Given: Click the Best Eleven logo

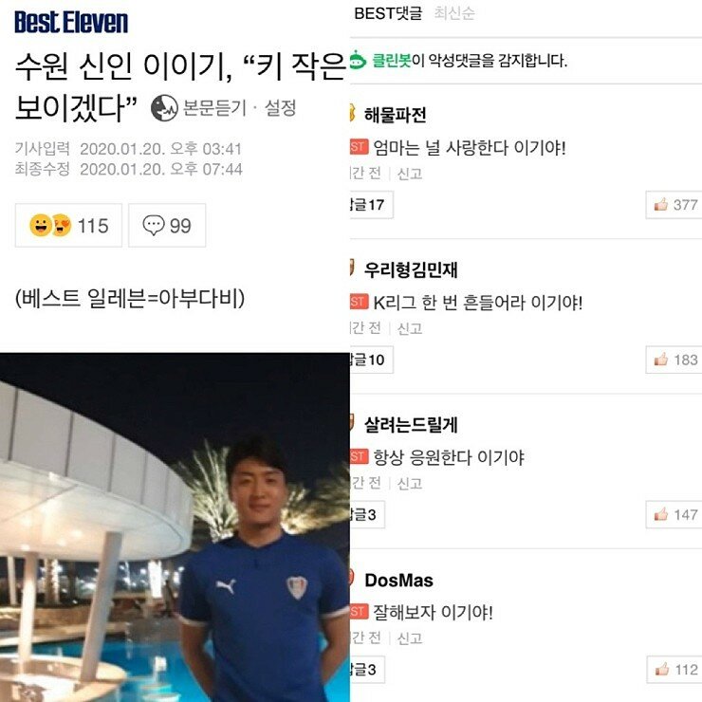Looking at the screenshot, I should pyautogui.click(x=71, y=22).
